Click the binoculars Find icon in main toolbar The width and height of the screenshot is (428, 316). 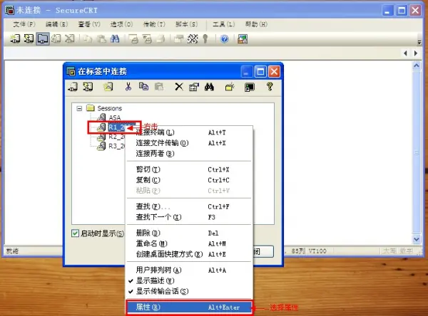(x=115, y=39)
